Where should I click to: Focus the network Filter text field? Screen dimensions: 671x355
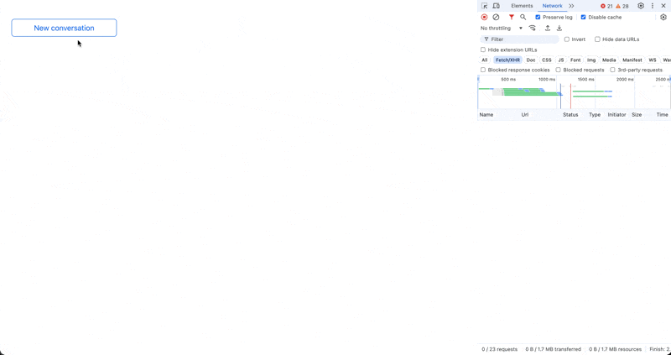[519, 39]
